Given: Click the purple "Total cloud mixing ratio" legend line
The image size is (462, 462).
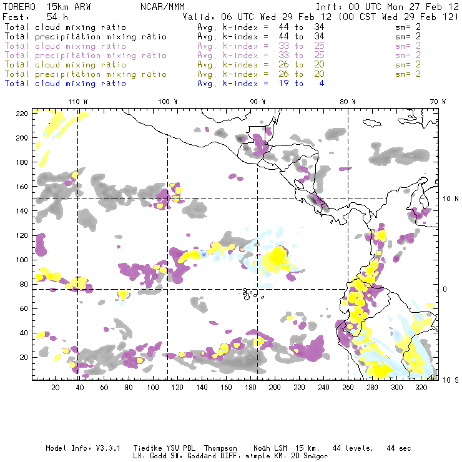Looking at the screenshot, I should click(x=66, y=46).
